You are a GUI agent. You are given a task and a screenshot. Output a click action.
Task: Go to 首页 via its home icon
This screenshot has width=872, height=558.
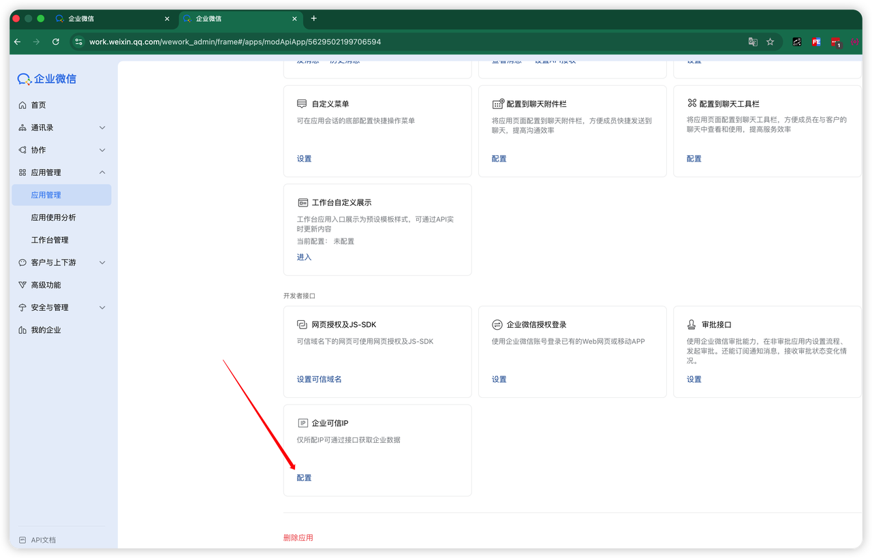click(22, 105)
